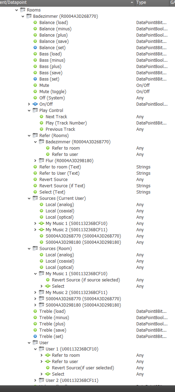
Task: Select the Play (Track Number) datapoint
Action: (x=66, y=123)
